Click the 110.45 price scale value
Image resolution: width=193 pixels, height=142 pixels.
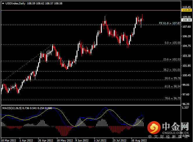pyautogui.click(x=187, y=7)
